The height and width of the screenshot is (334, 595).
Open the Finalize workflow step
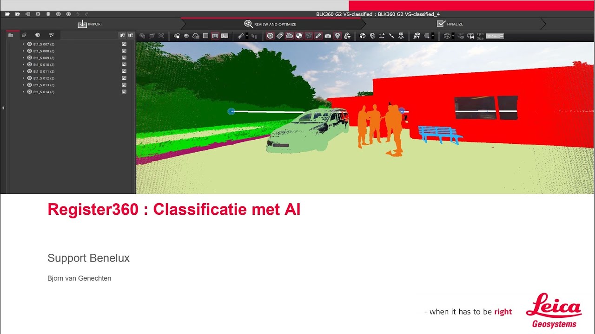coord(450,24)
